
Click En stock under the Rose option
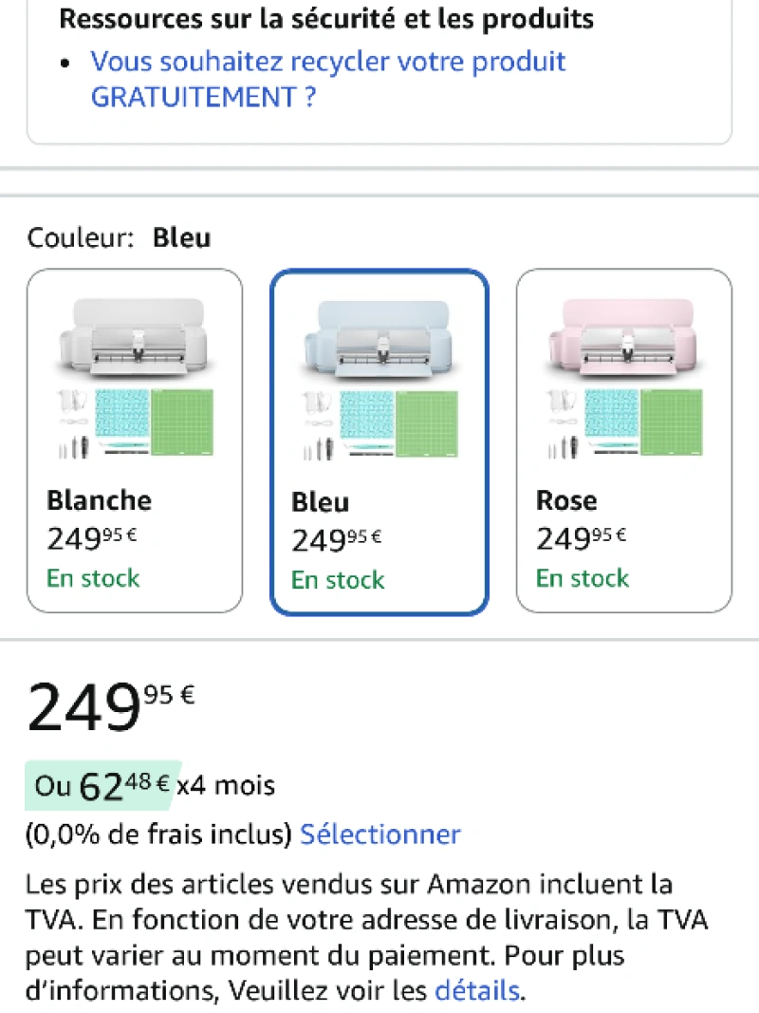point(583,578)
